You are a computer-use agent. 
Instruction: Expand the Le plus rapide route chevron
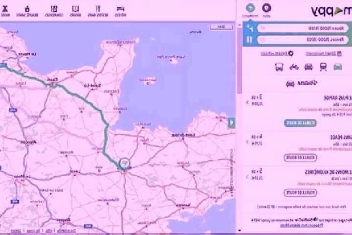[x=247, y=102]
